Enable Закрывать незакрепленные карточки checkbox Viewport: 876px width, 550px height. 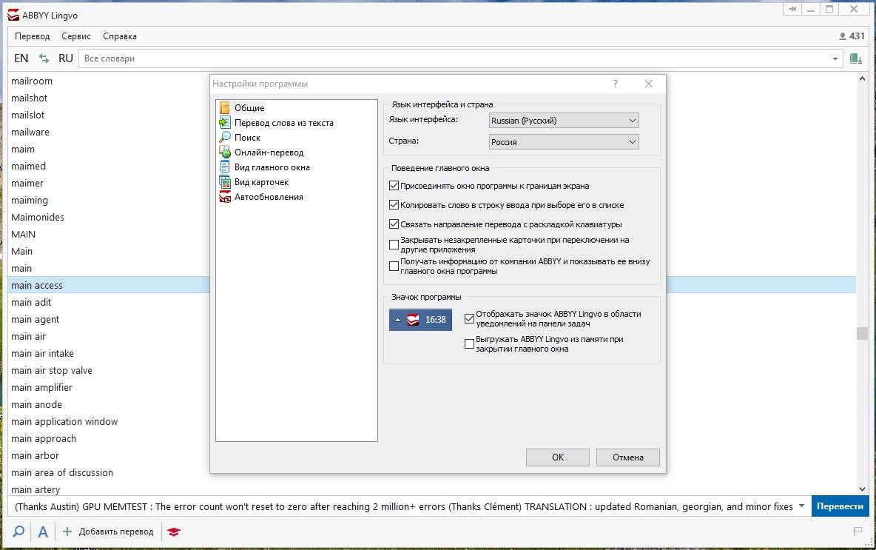click(x=394, y=245)
